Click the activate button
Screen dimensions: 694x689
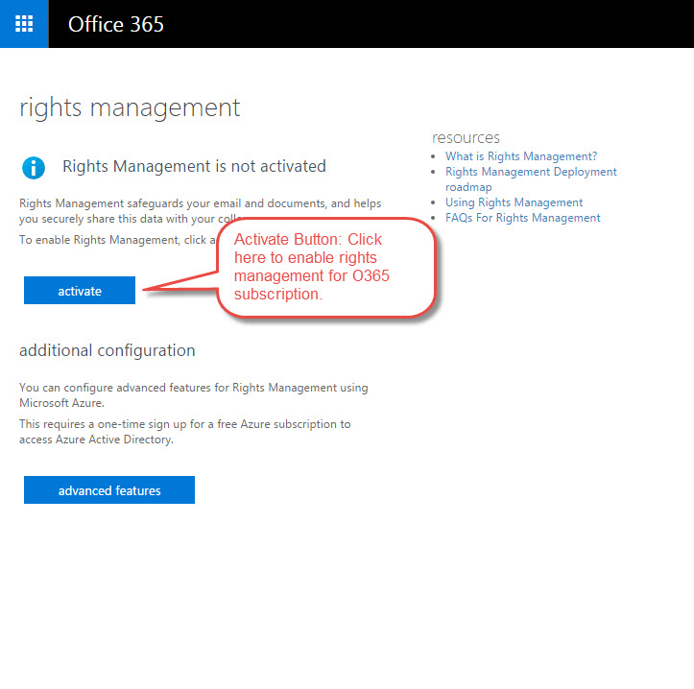click(x=80, y=291)
